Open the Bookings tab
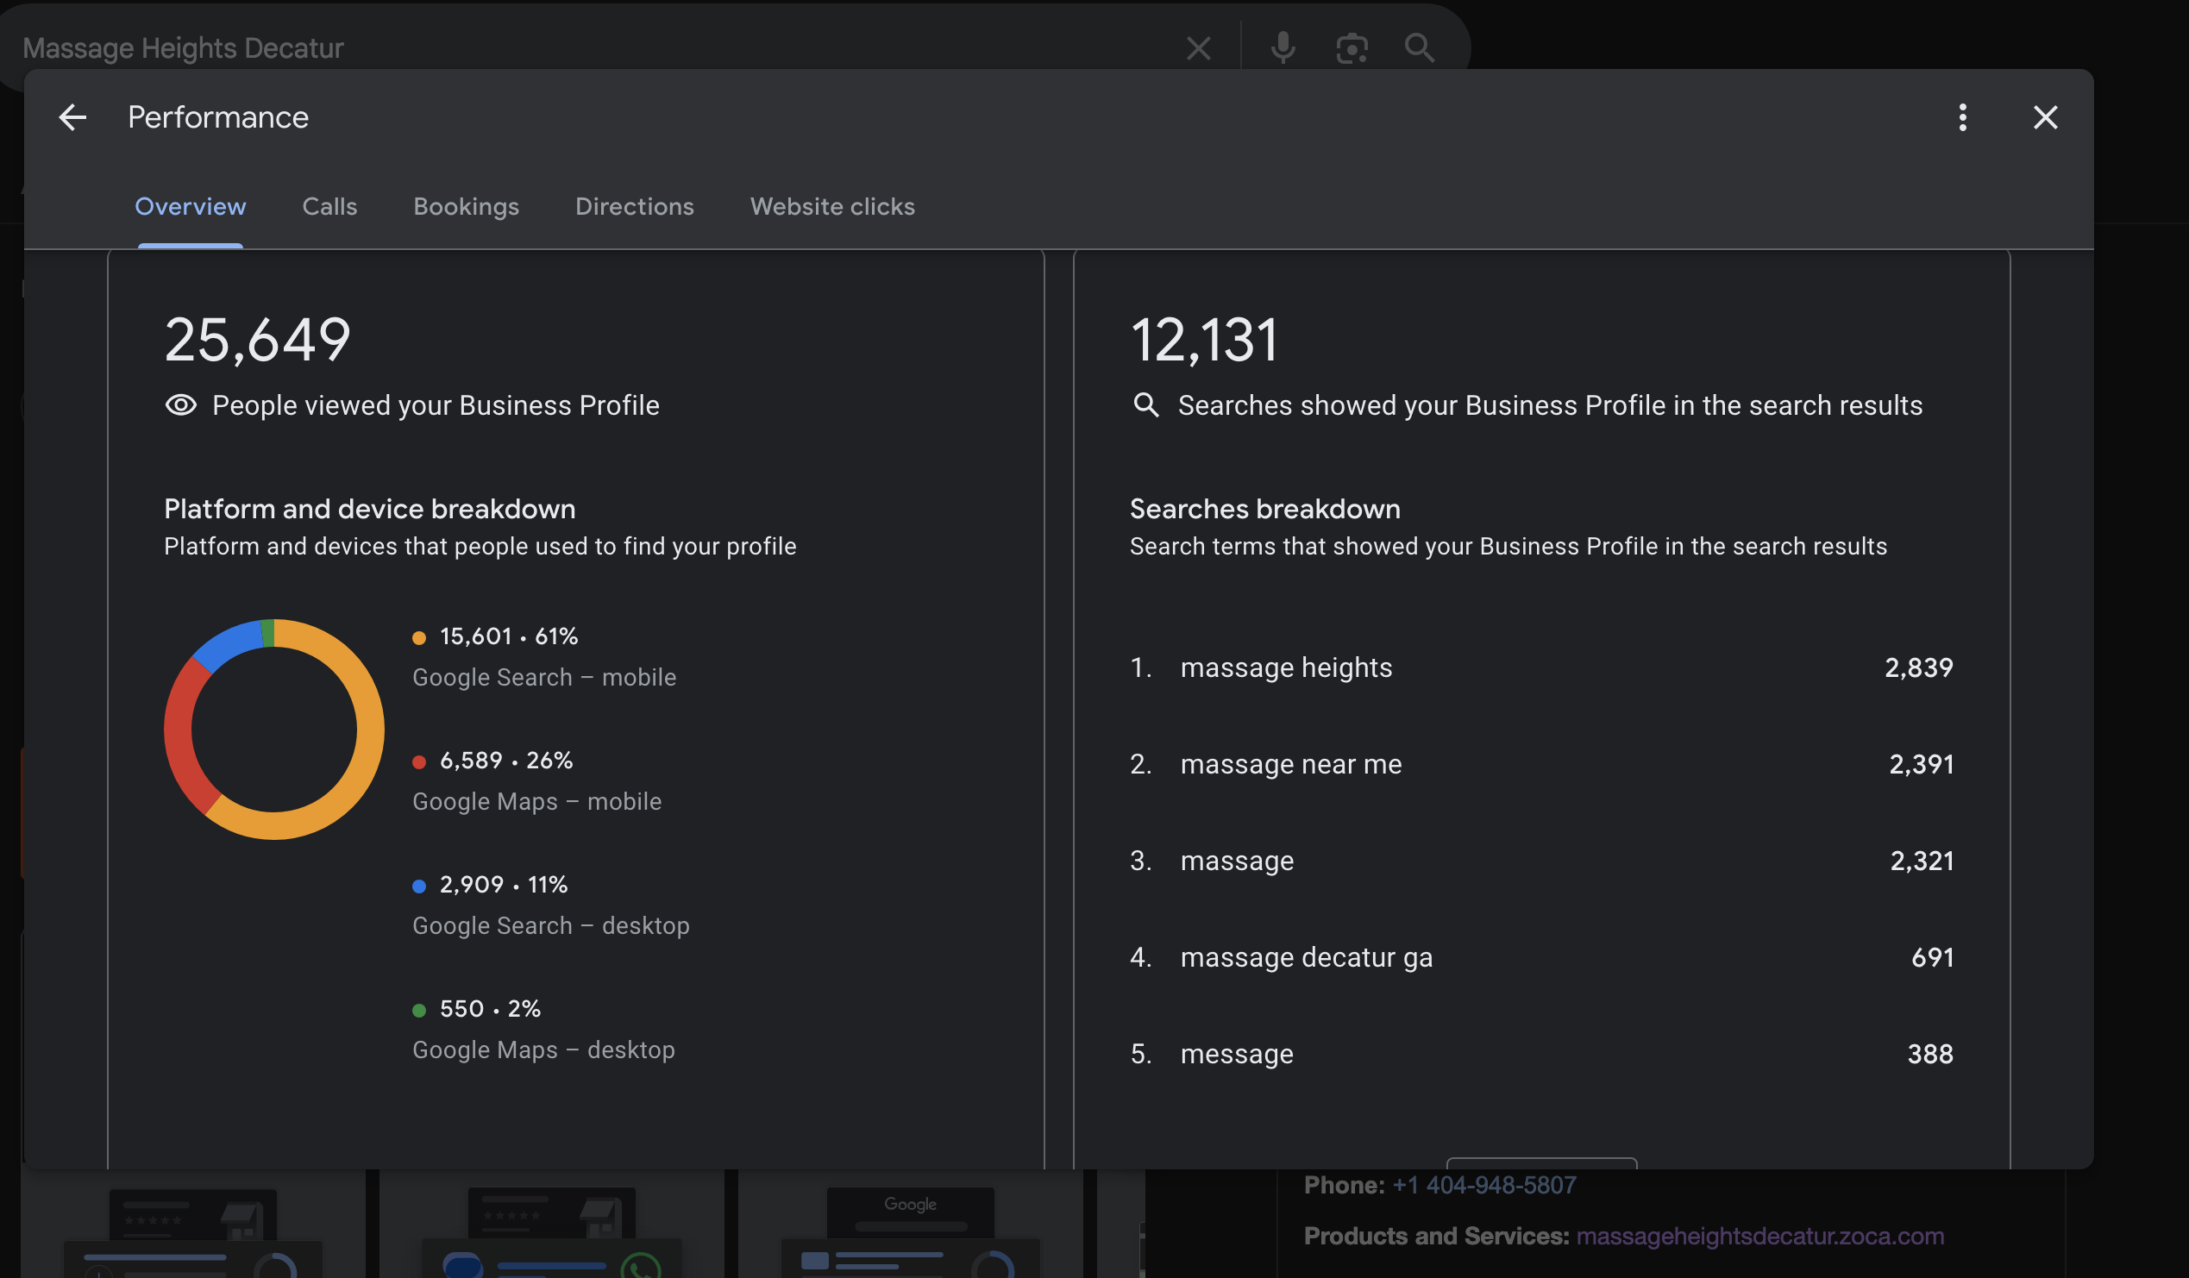Image resolution: width=2189 pixels, height=1278 pixels. (466, 207)
